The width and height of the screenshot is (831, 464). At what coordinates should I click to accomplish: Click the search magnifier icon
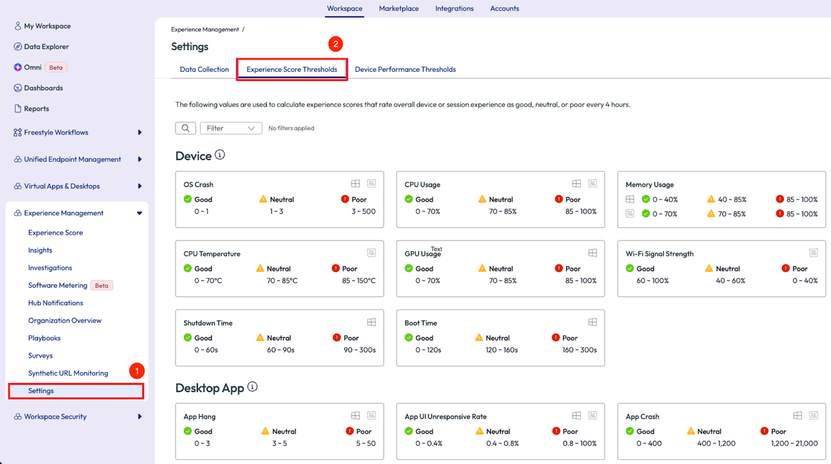(185, 128)
